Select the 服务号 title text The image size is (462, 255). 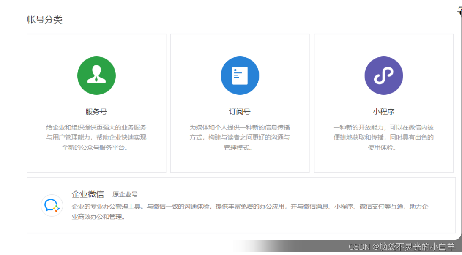96,112
